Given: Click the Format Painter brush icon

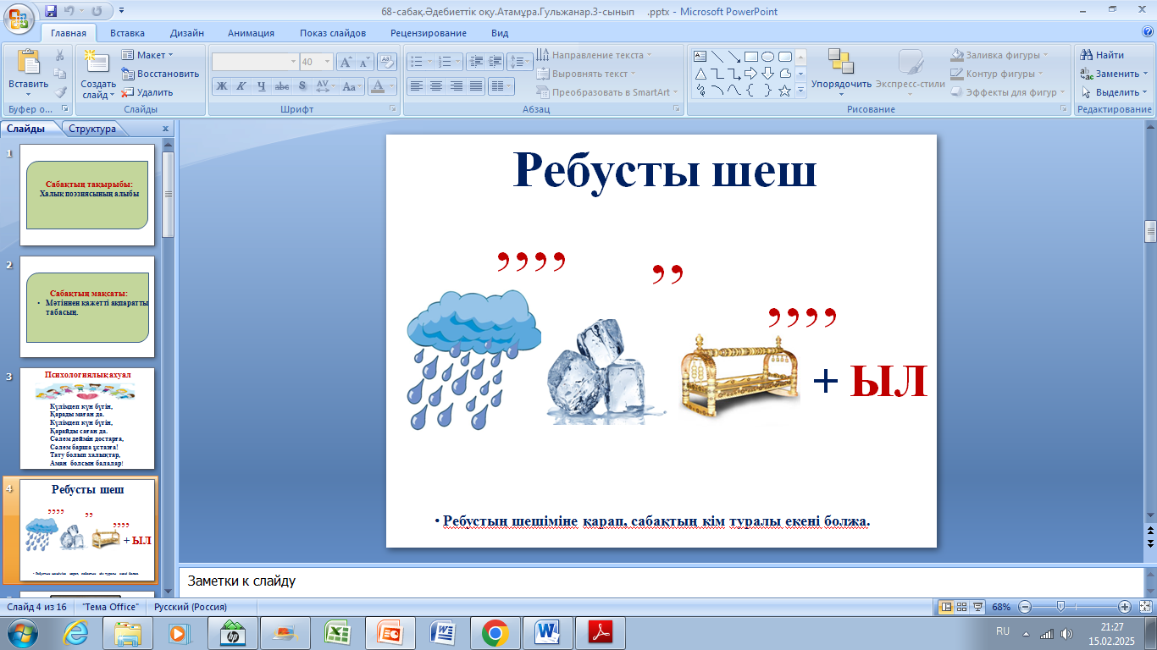Looking at the screenshot, I should [60, 92].
